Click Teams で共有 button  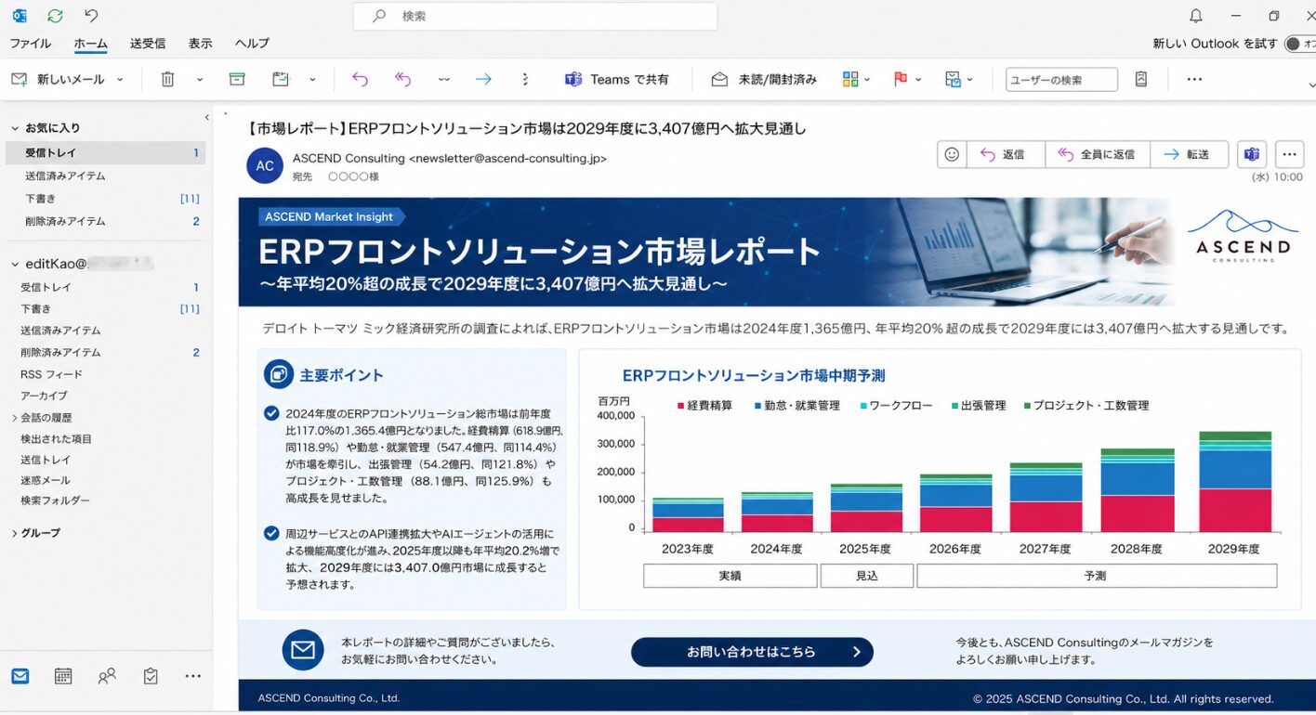click(x=617, y=79)
